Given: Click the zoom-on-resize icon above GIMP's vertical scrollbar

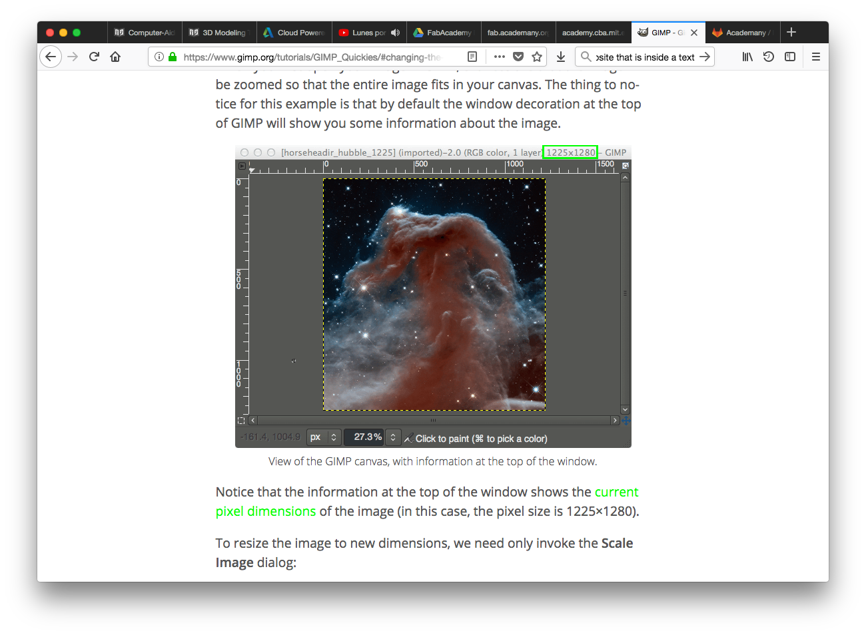Looking at the screenshot, I should [625, 165].
